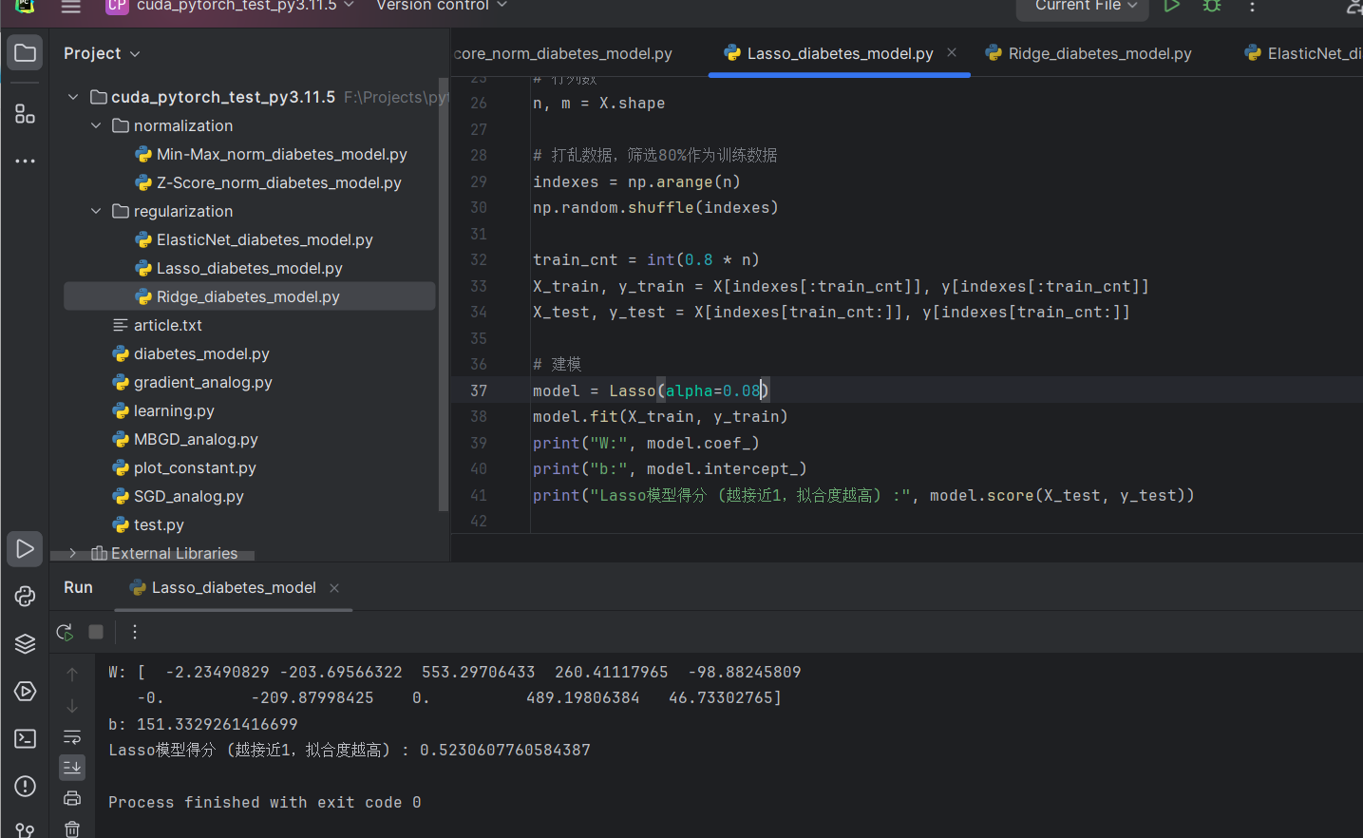
Task: Collapse the normalization folder
Action: click(96, 125)
